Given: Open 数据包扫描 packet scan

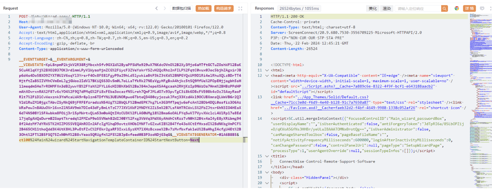Looking at the screenshot, I should tap(182, 8).
